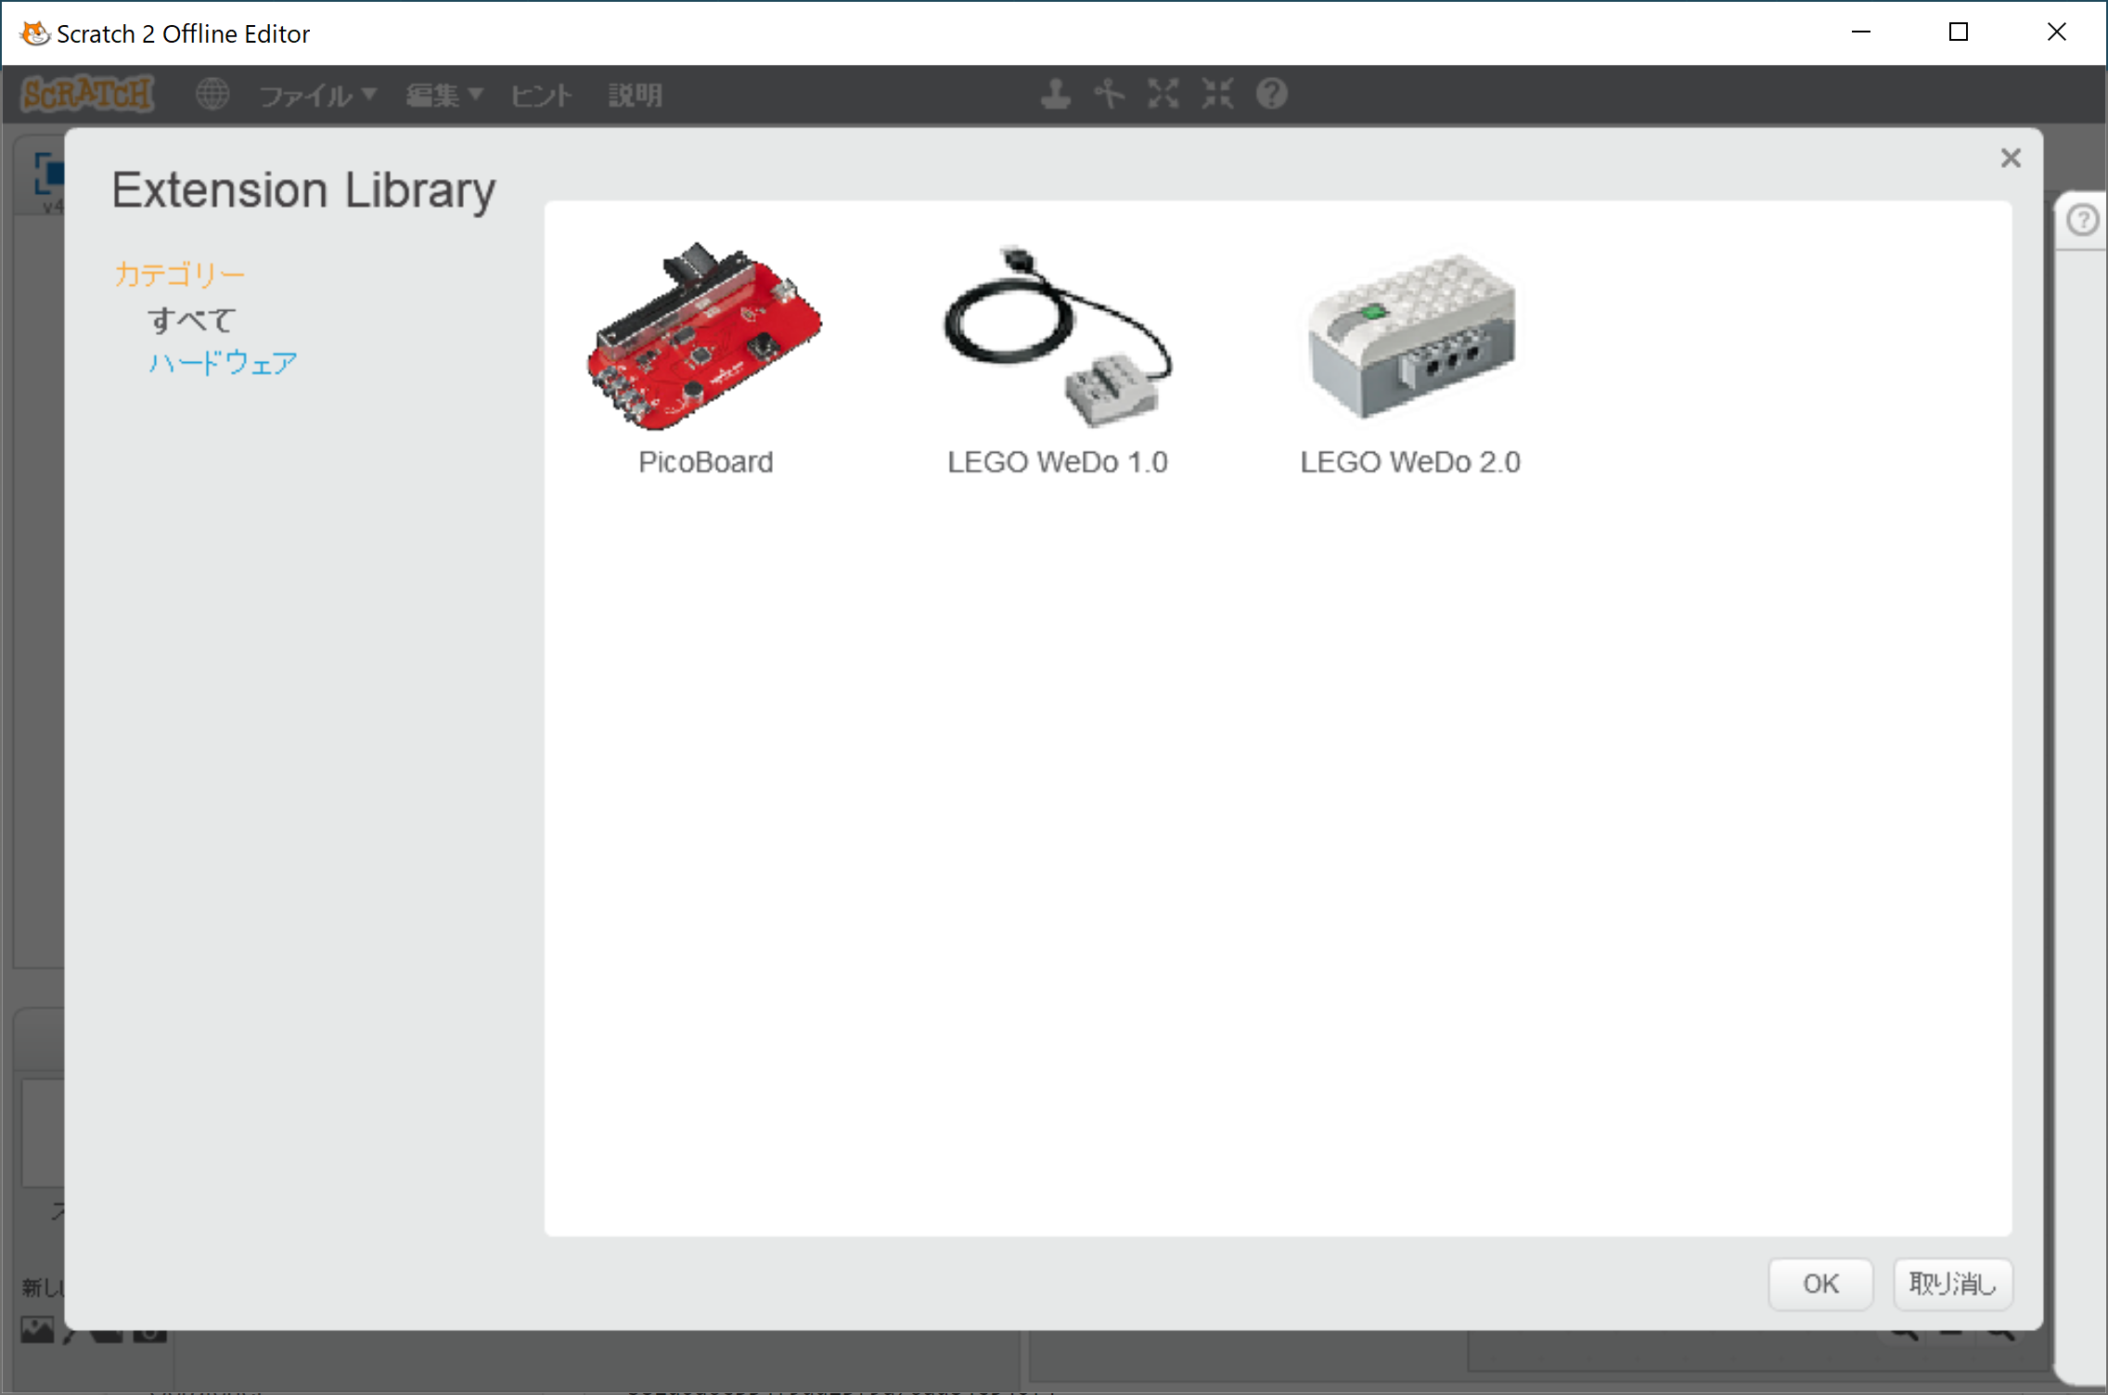Open the 説明 menu item
The width and height of the screenshot is (2108, 1395).
coord(636,95)
